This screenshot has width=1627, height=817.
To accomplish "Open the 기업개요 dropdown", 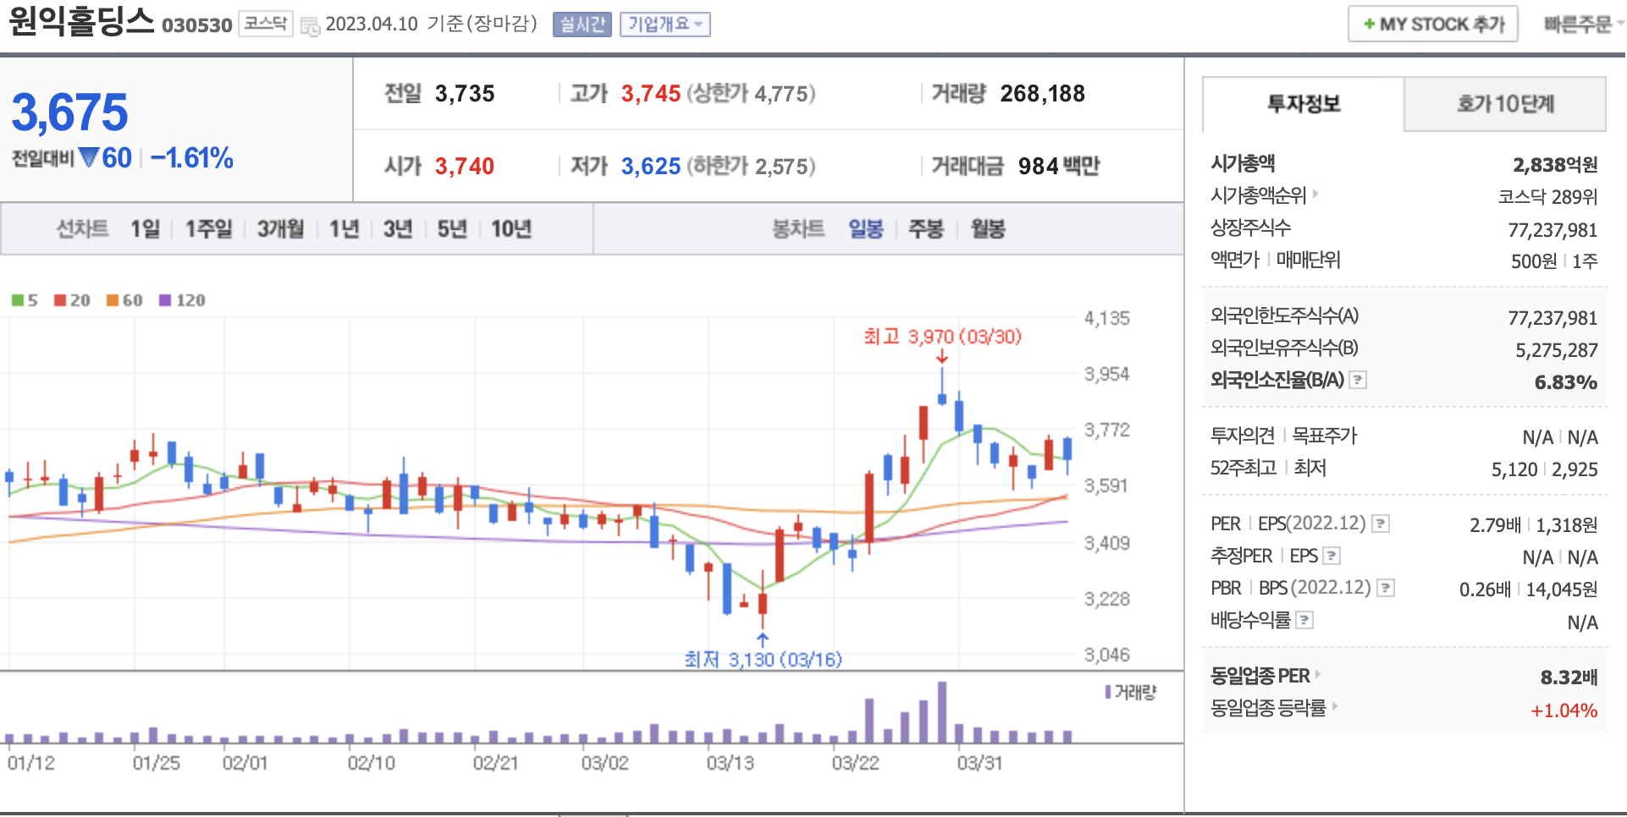I will pos(665,25).
